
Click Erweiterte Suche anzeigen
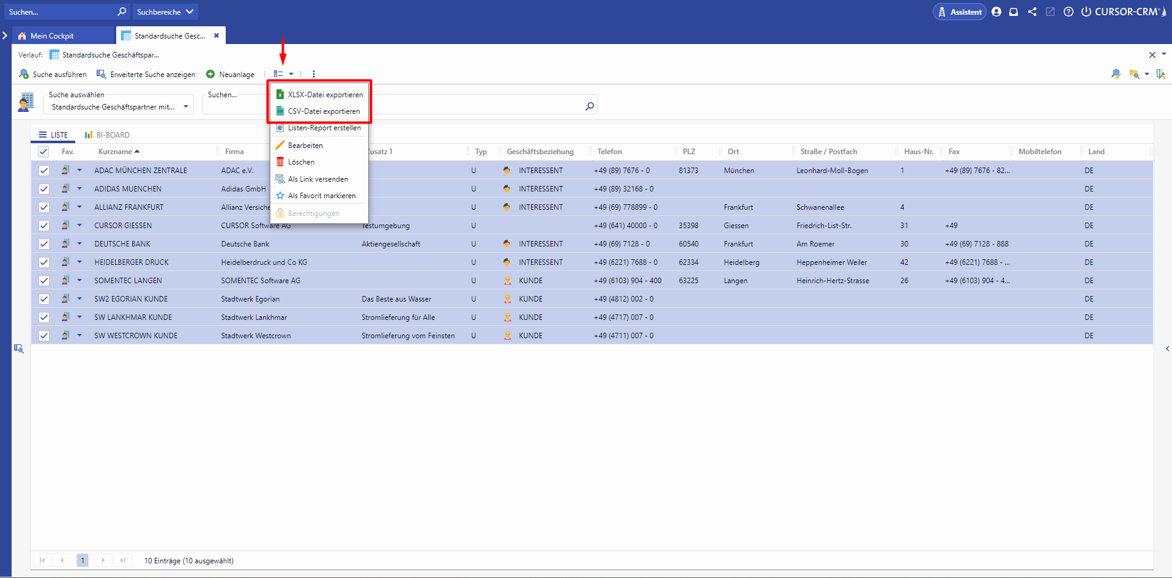146,74
